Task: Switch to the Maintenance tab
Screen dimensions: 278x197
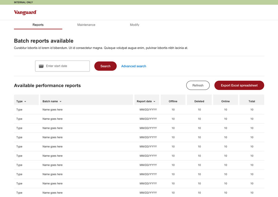Action: click(86, 25)
